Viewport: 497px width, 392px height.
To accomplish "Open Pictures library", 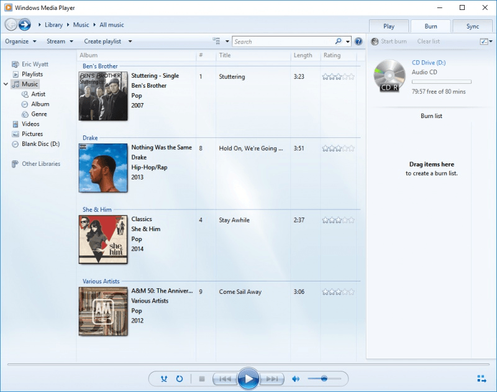I will pyautogui.click(x=27, y=134).
